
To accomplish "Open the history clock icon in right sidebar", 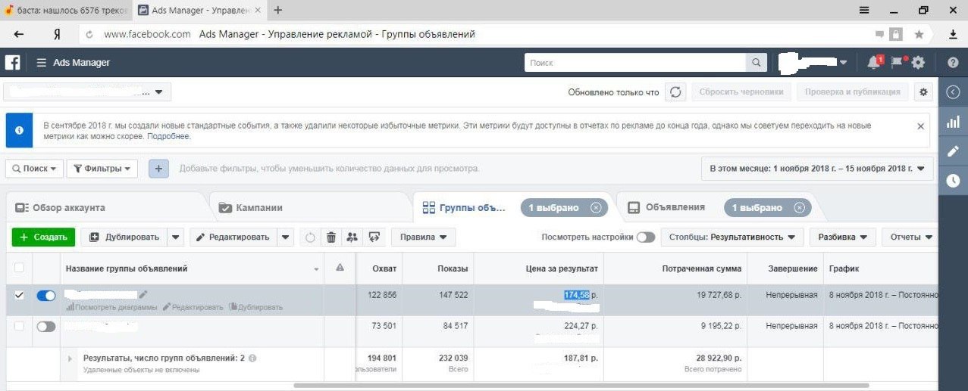I will 954,181.
